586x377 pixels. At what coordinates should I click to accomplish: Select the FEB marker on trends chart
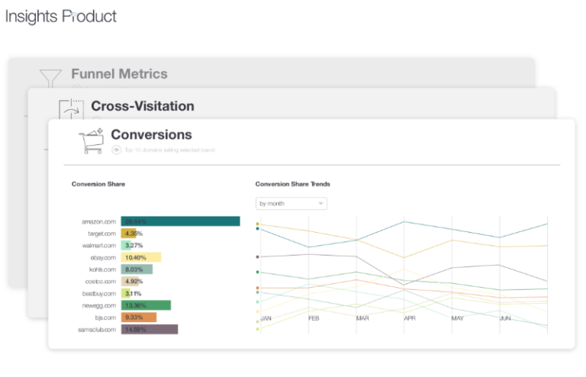click(314, 318)
